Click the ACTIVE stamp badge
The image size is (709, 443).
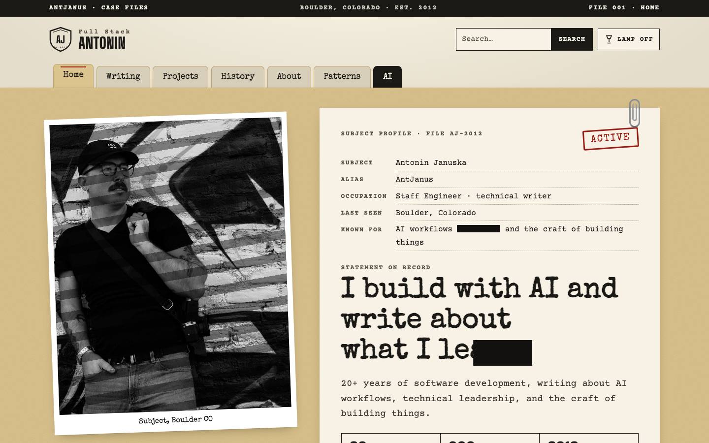coord(611,138)
